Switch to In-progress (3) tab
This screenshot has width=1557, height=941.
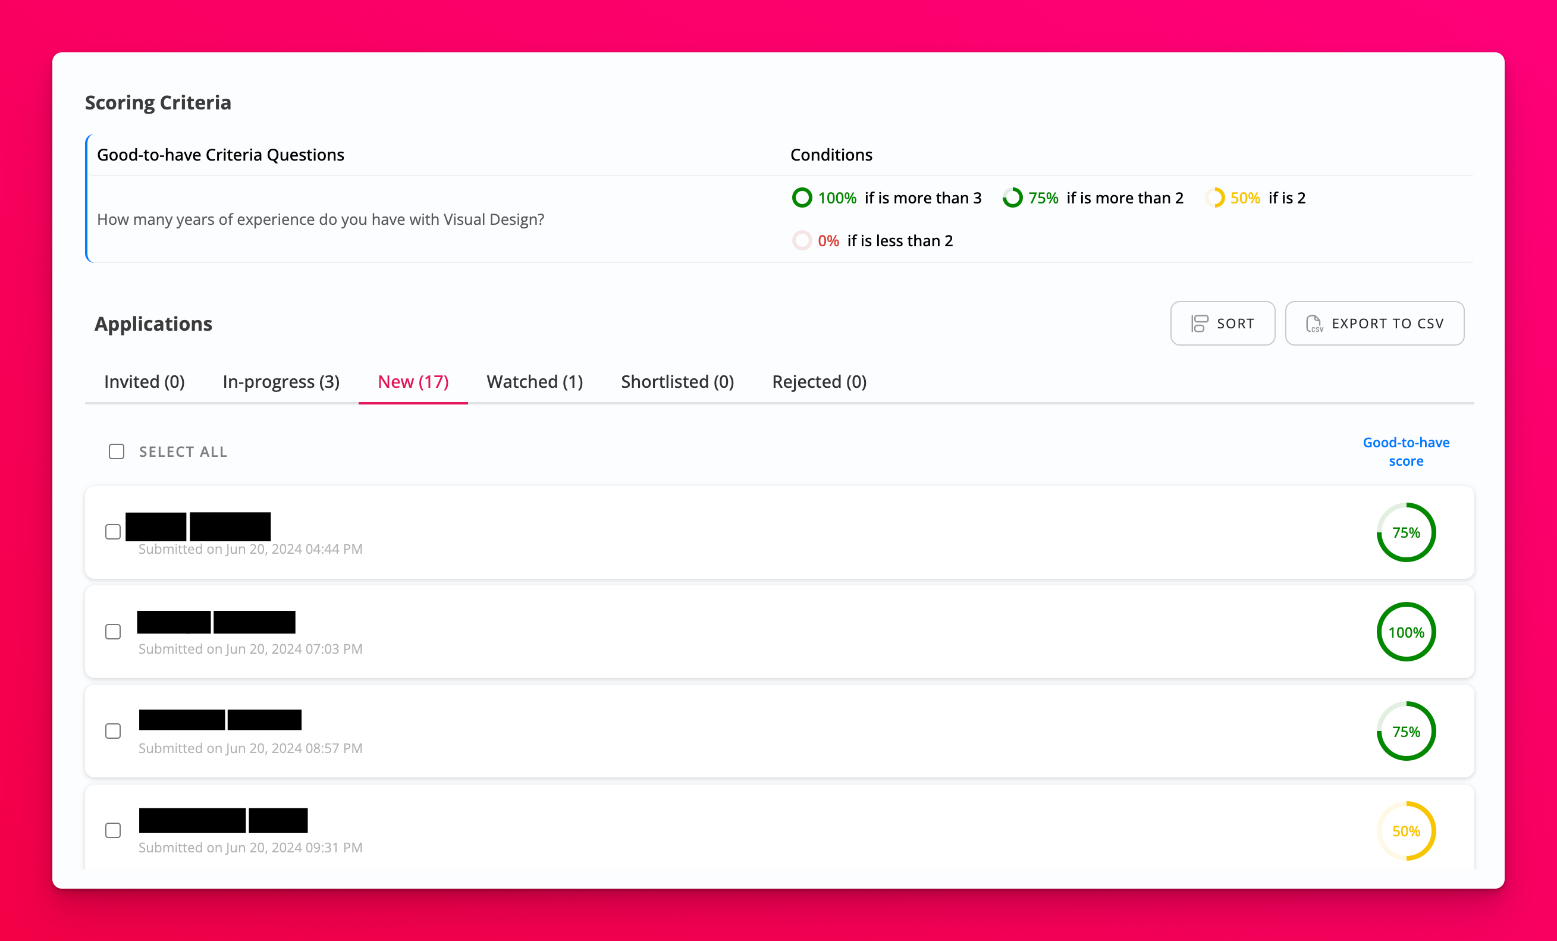(x=281, y=382)
